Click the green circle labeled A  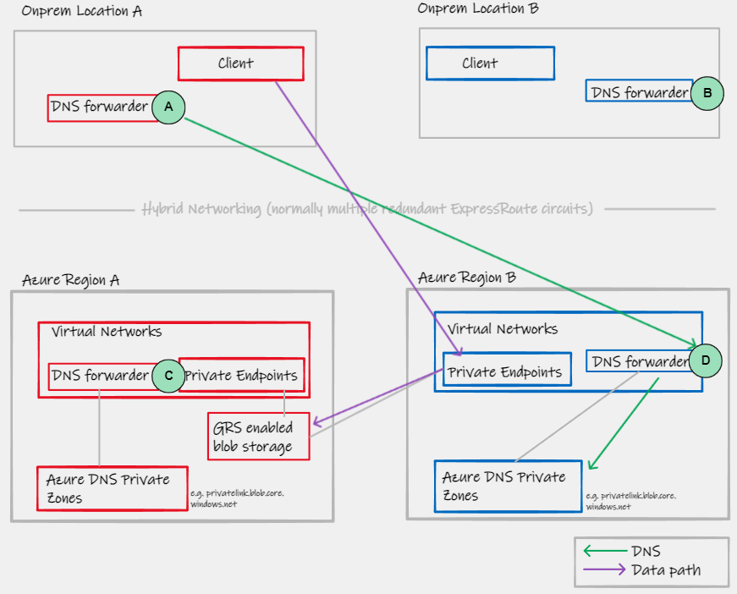point(168,107)
